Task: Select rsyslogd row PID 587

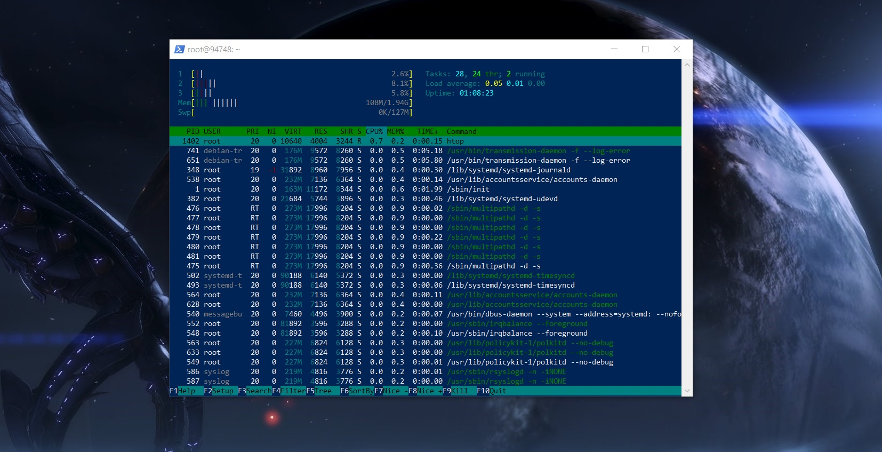Action: [x=426, y=381]
